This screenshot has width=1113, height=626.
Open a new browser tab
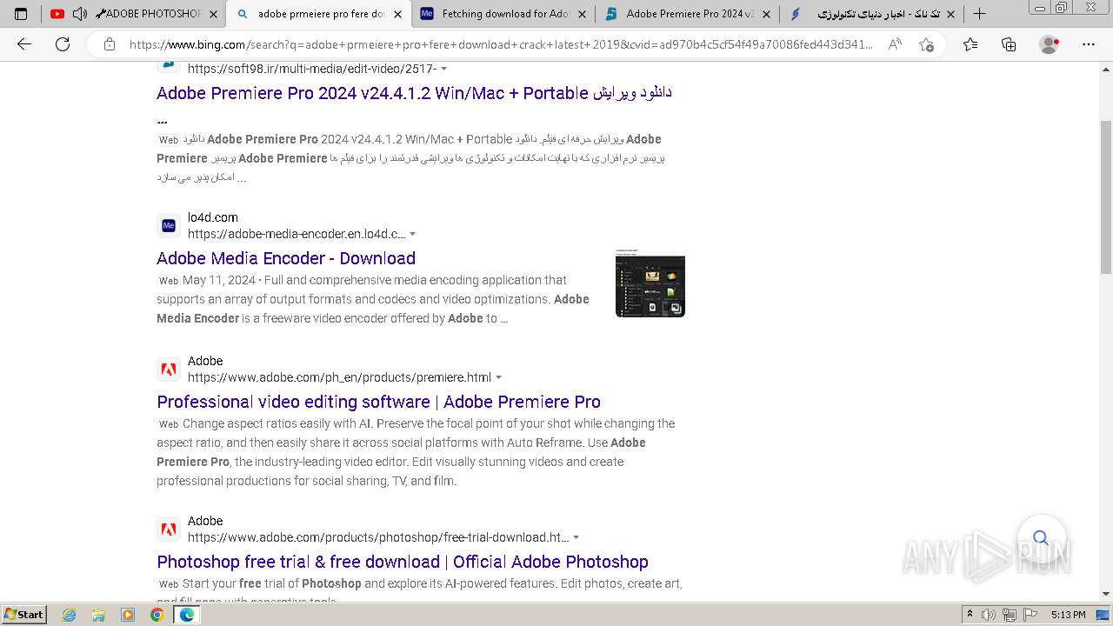[979, 14]
